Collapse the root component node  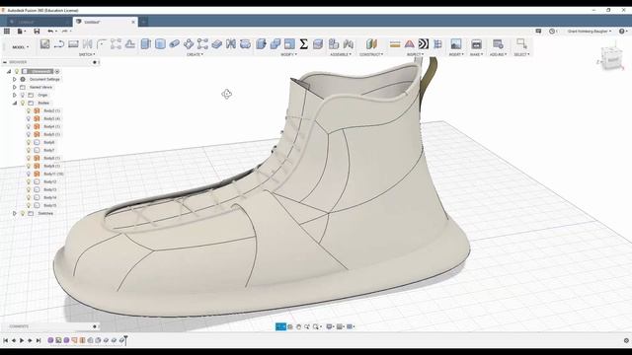coord(9,71)
